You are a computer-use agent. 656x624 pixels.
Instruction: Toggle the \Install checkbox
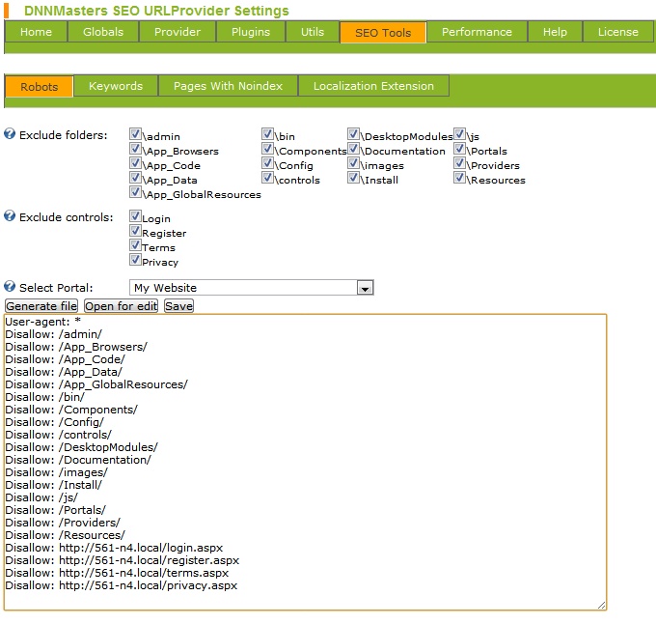pyautogui.click(x=353, y=178)
